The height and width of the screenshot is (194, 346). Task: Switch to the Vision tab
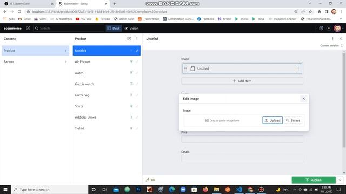[x=132, y=29]
